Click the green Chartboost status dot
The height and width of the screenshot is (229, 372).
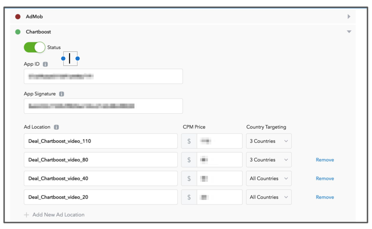(18, 32)
